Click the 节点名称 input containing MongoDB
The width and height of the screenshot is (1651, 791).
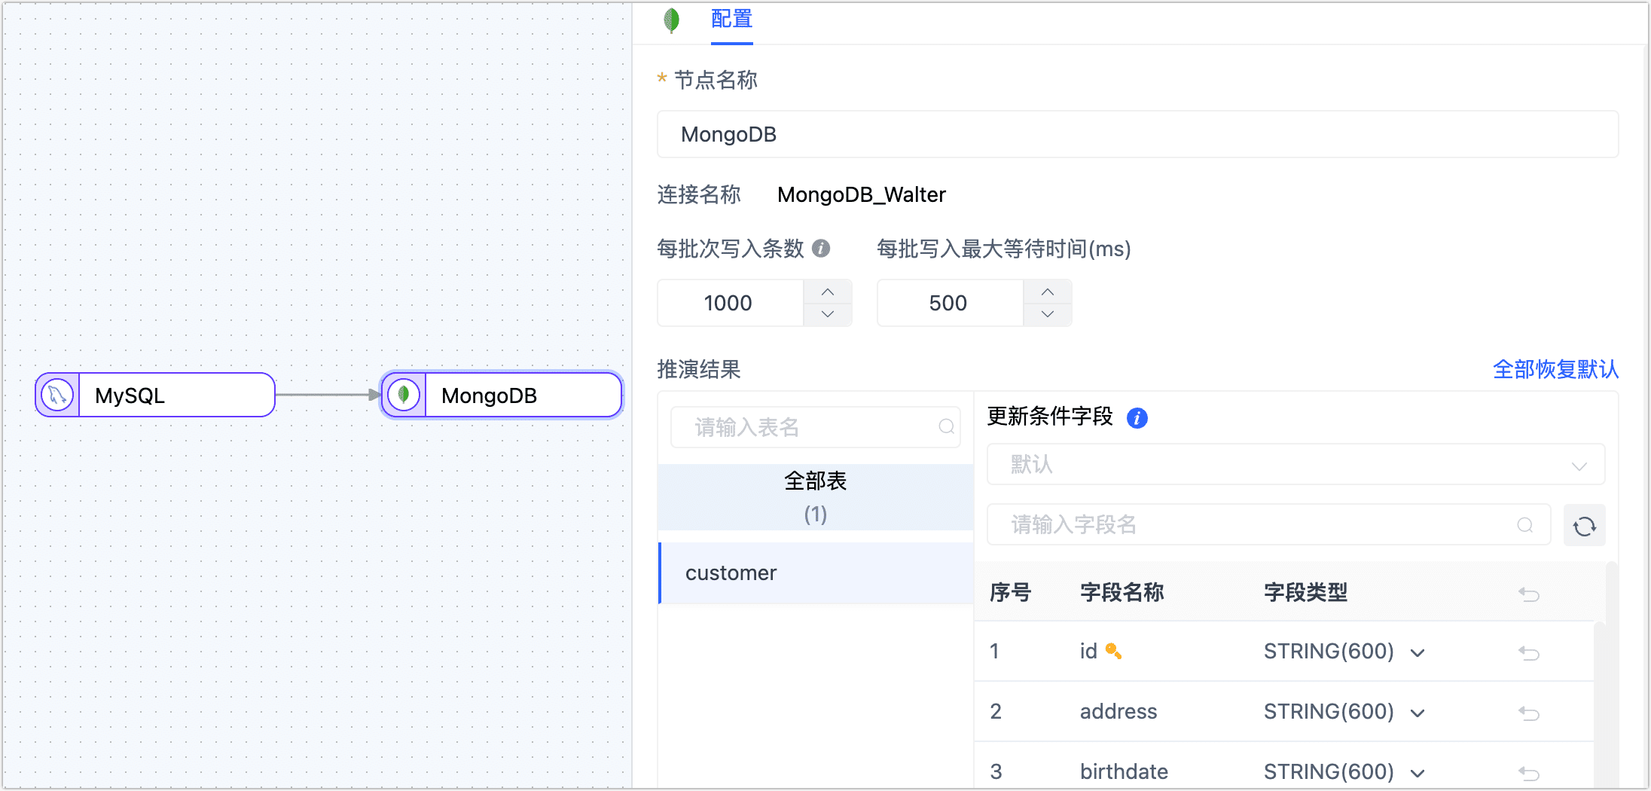[x=1137, y=134]
